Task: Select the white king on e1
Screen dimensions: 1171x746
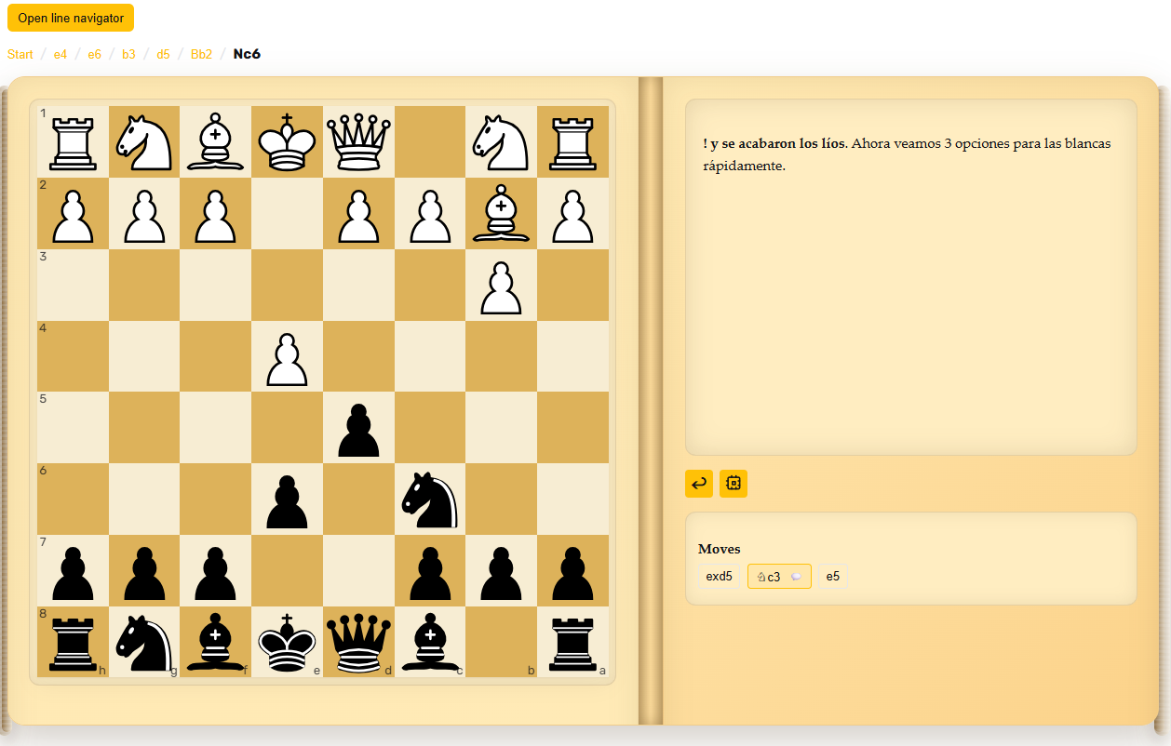Action: click(287, 141)
